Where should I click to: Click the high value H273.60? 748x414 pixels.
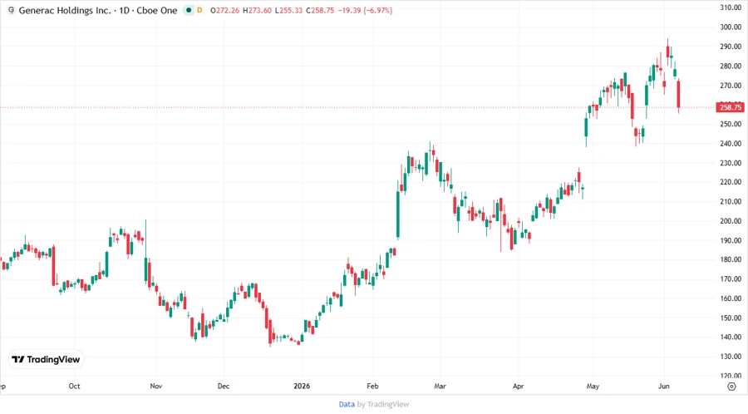(258, 11)
